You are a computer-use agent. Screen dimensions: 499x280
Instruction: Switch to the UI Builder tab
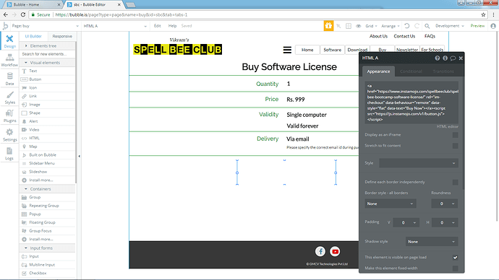(33, 36)
